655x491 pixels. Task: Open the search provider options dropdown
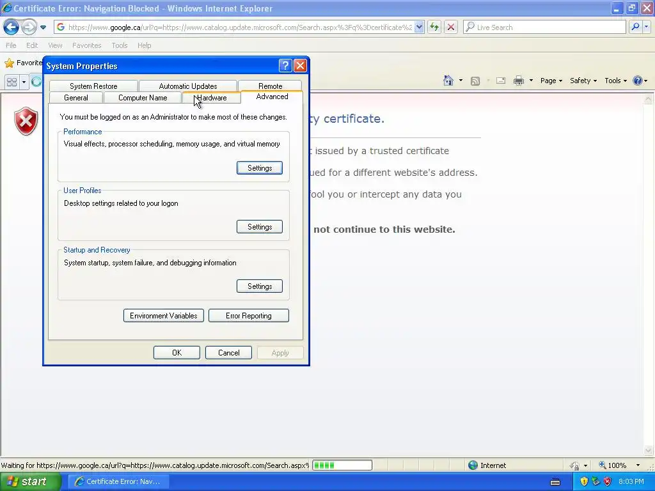[x=646, y=27]
